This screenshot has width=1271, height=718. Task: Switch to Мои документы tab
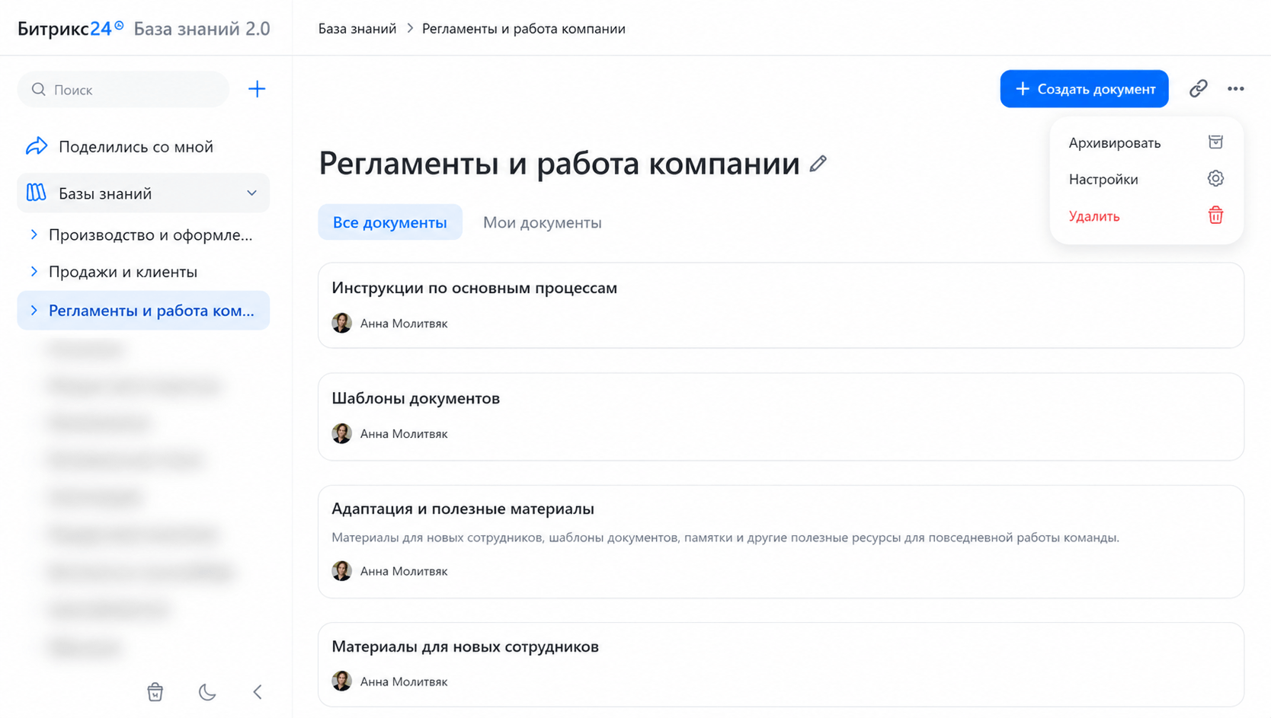coord(543,222)
